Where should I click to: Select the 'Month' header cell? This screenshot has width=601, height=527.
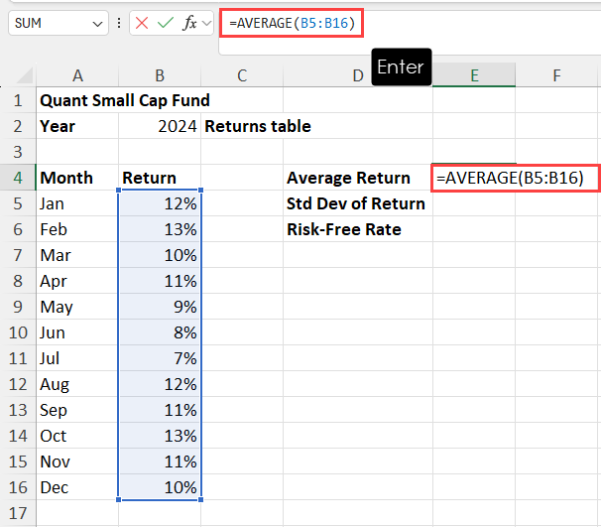click(77, 178)
